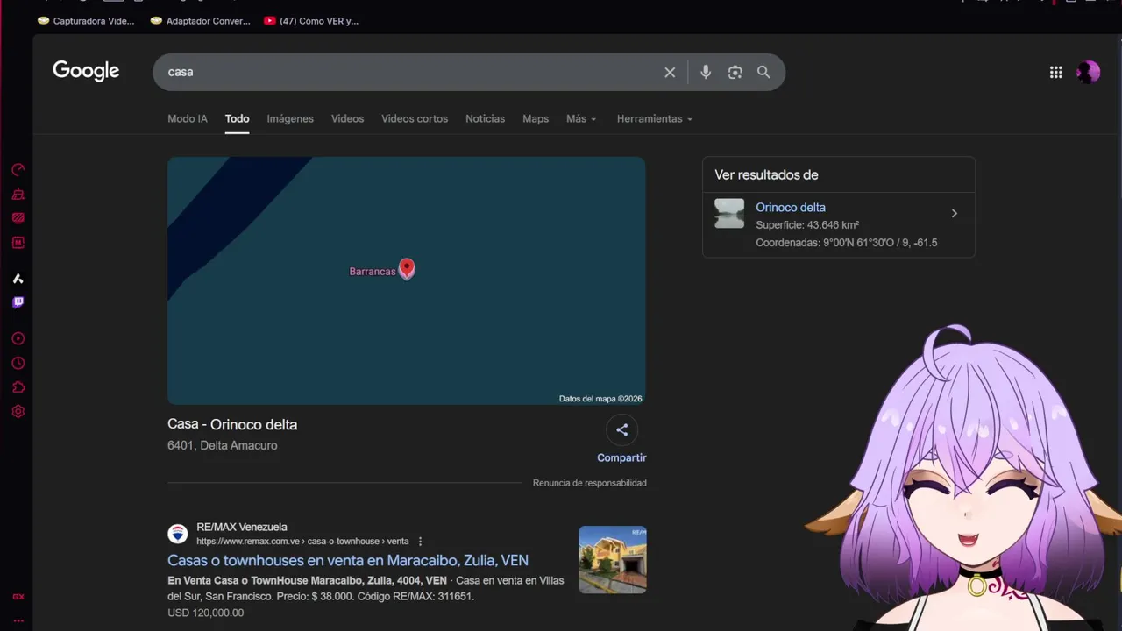
Task: Open the player icon in sidebar
Action: [x=18, y=339]
